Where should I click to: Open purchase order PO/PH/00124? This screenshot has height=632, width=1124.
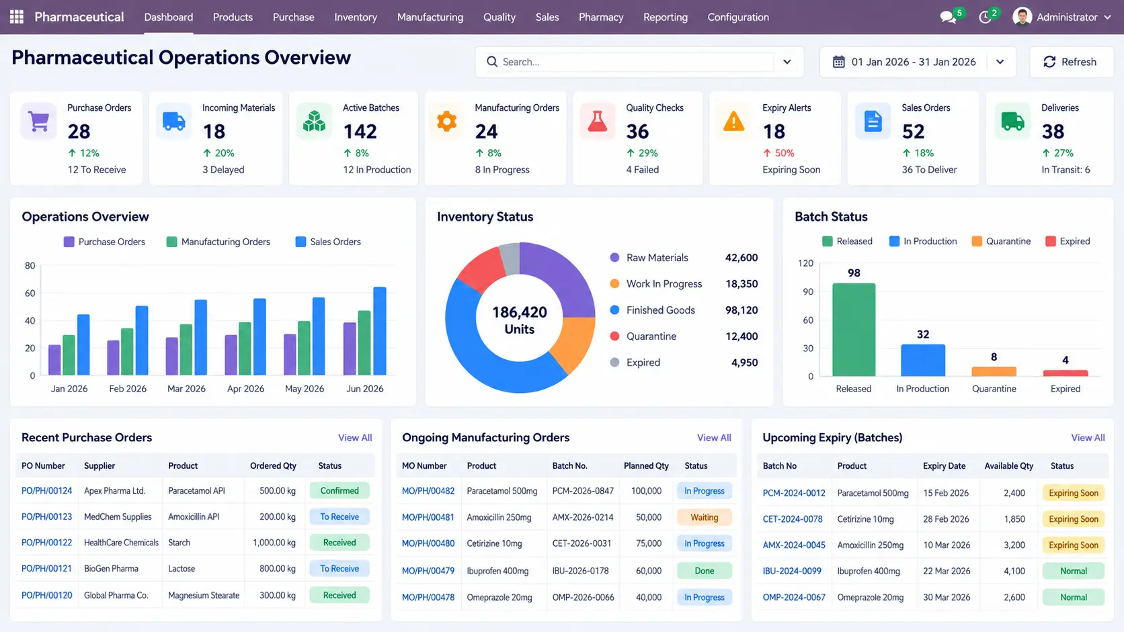click(46, 490)
